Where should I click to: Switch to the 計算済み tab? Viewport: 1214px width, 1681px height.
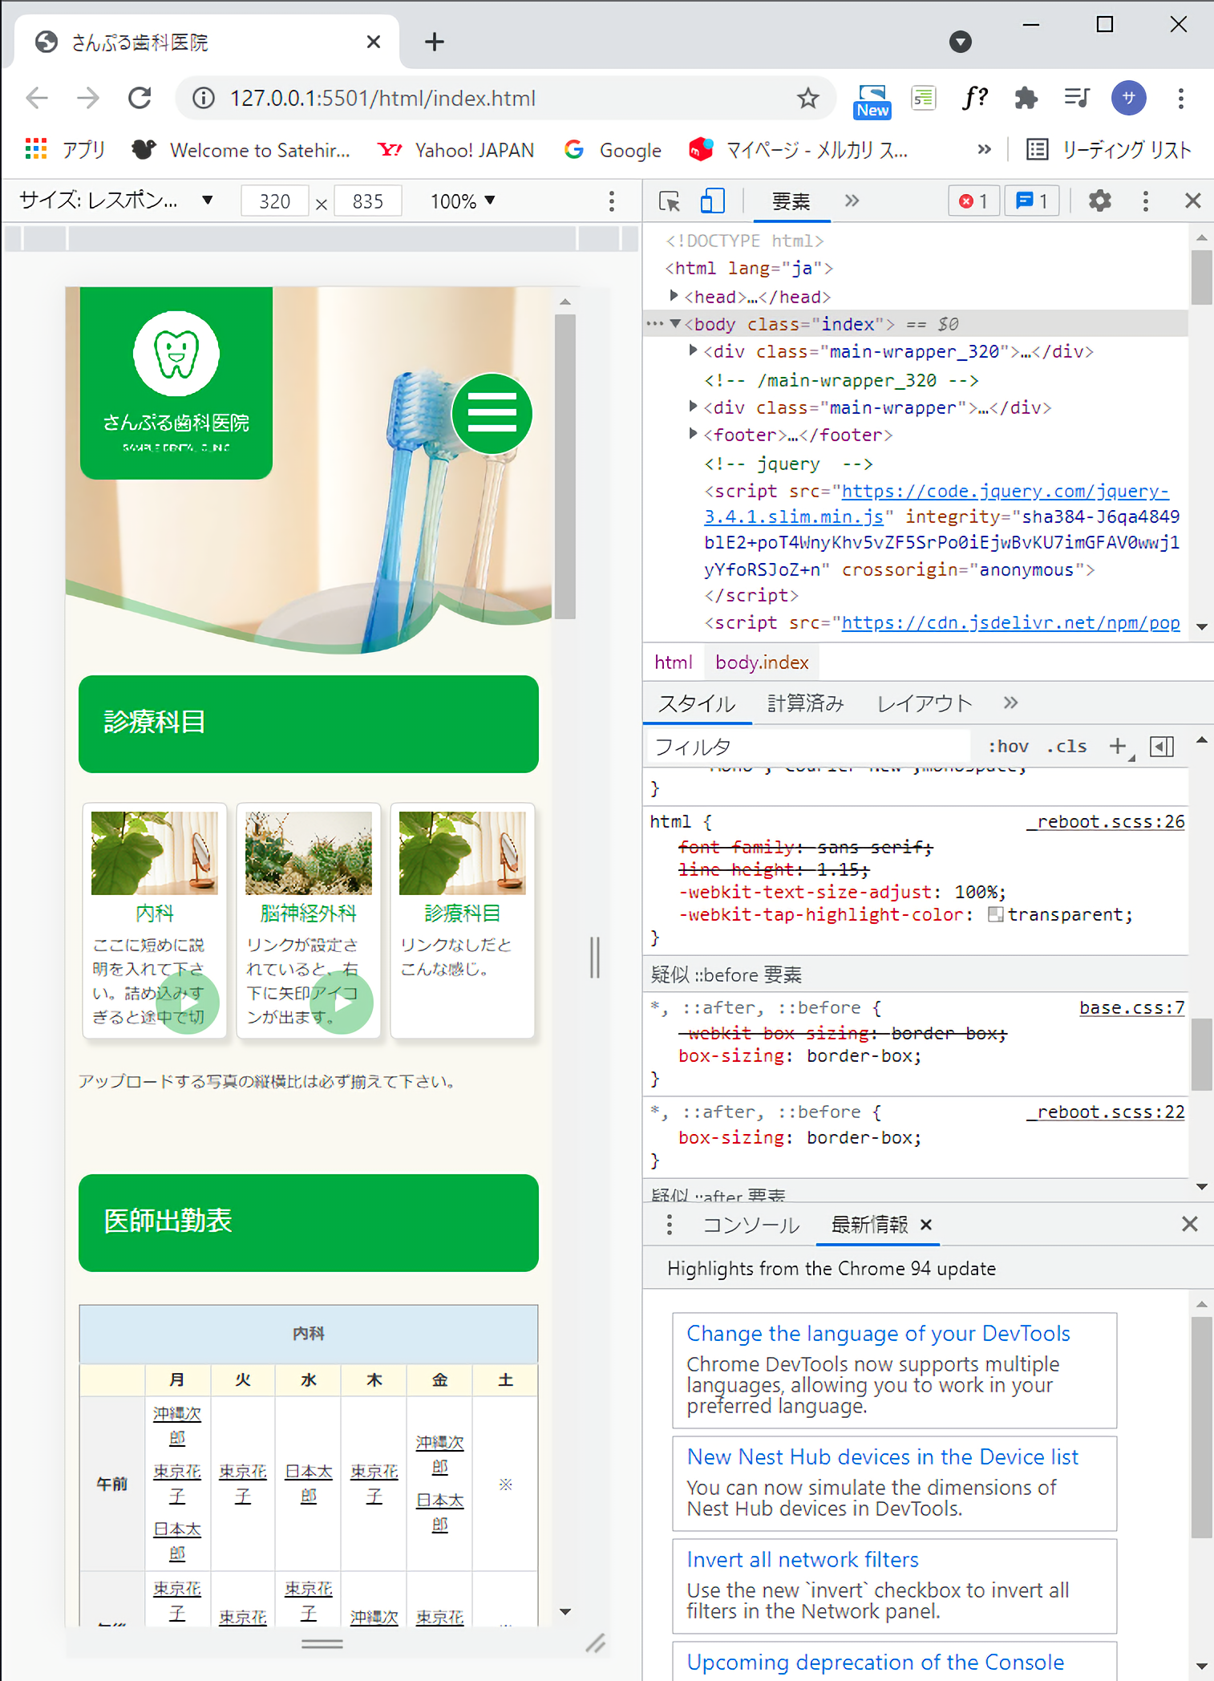[x=805, y=703]
